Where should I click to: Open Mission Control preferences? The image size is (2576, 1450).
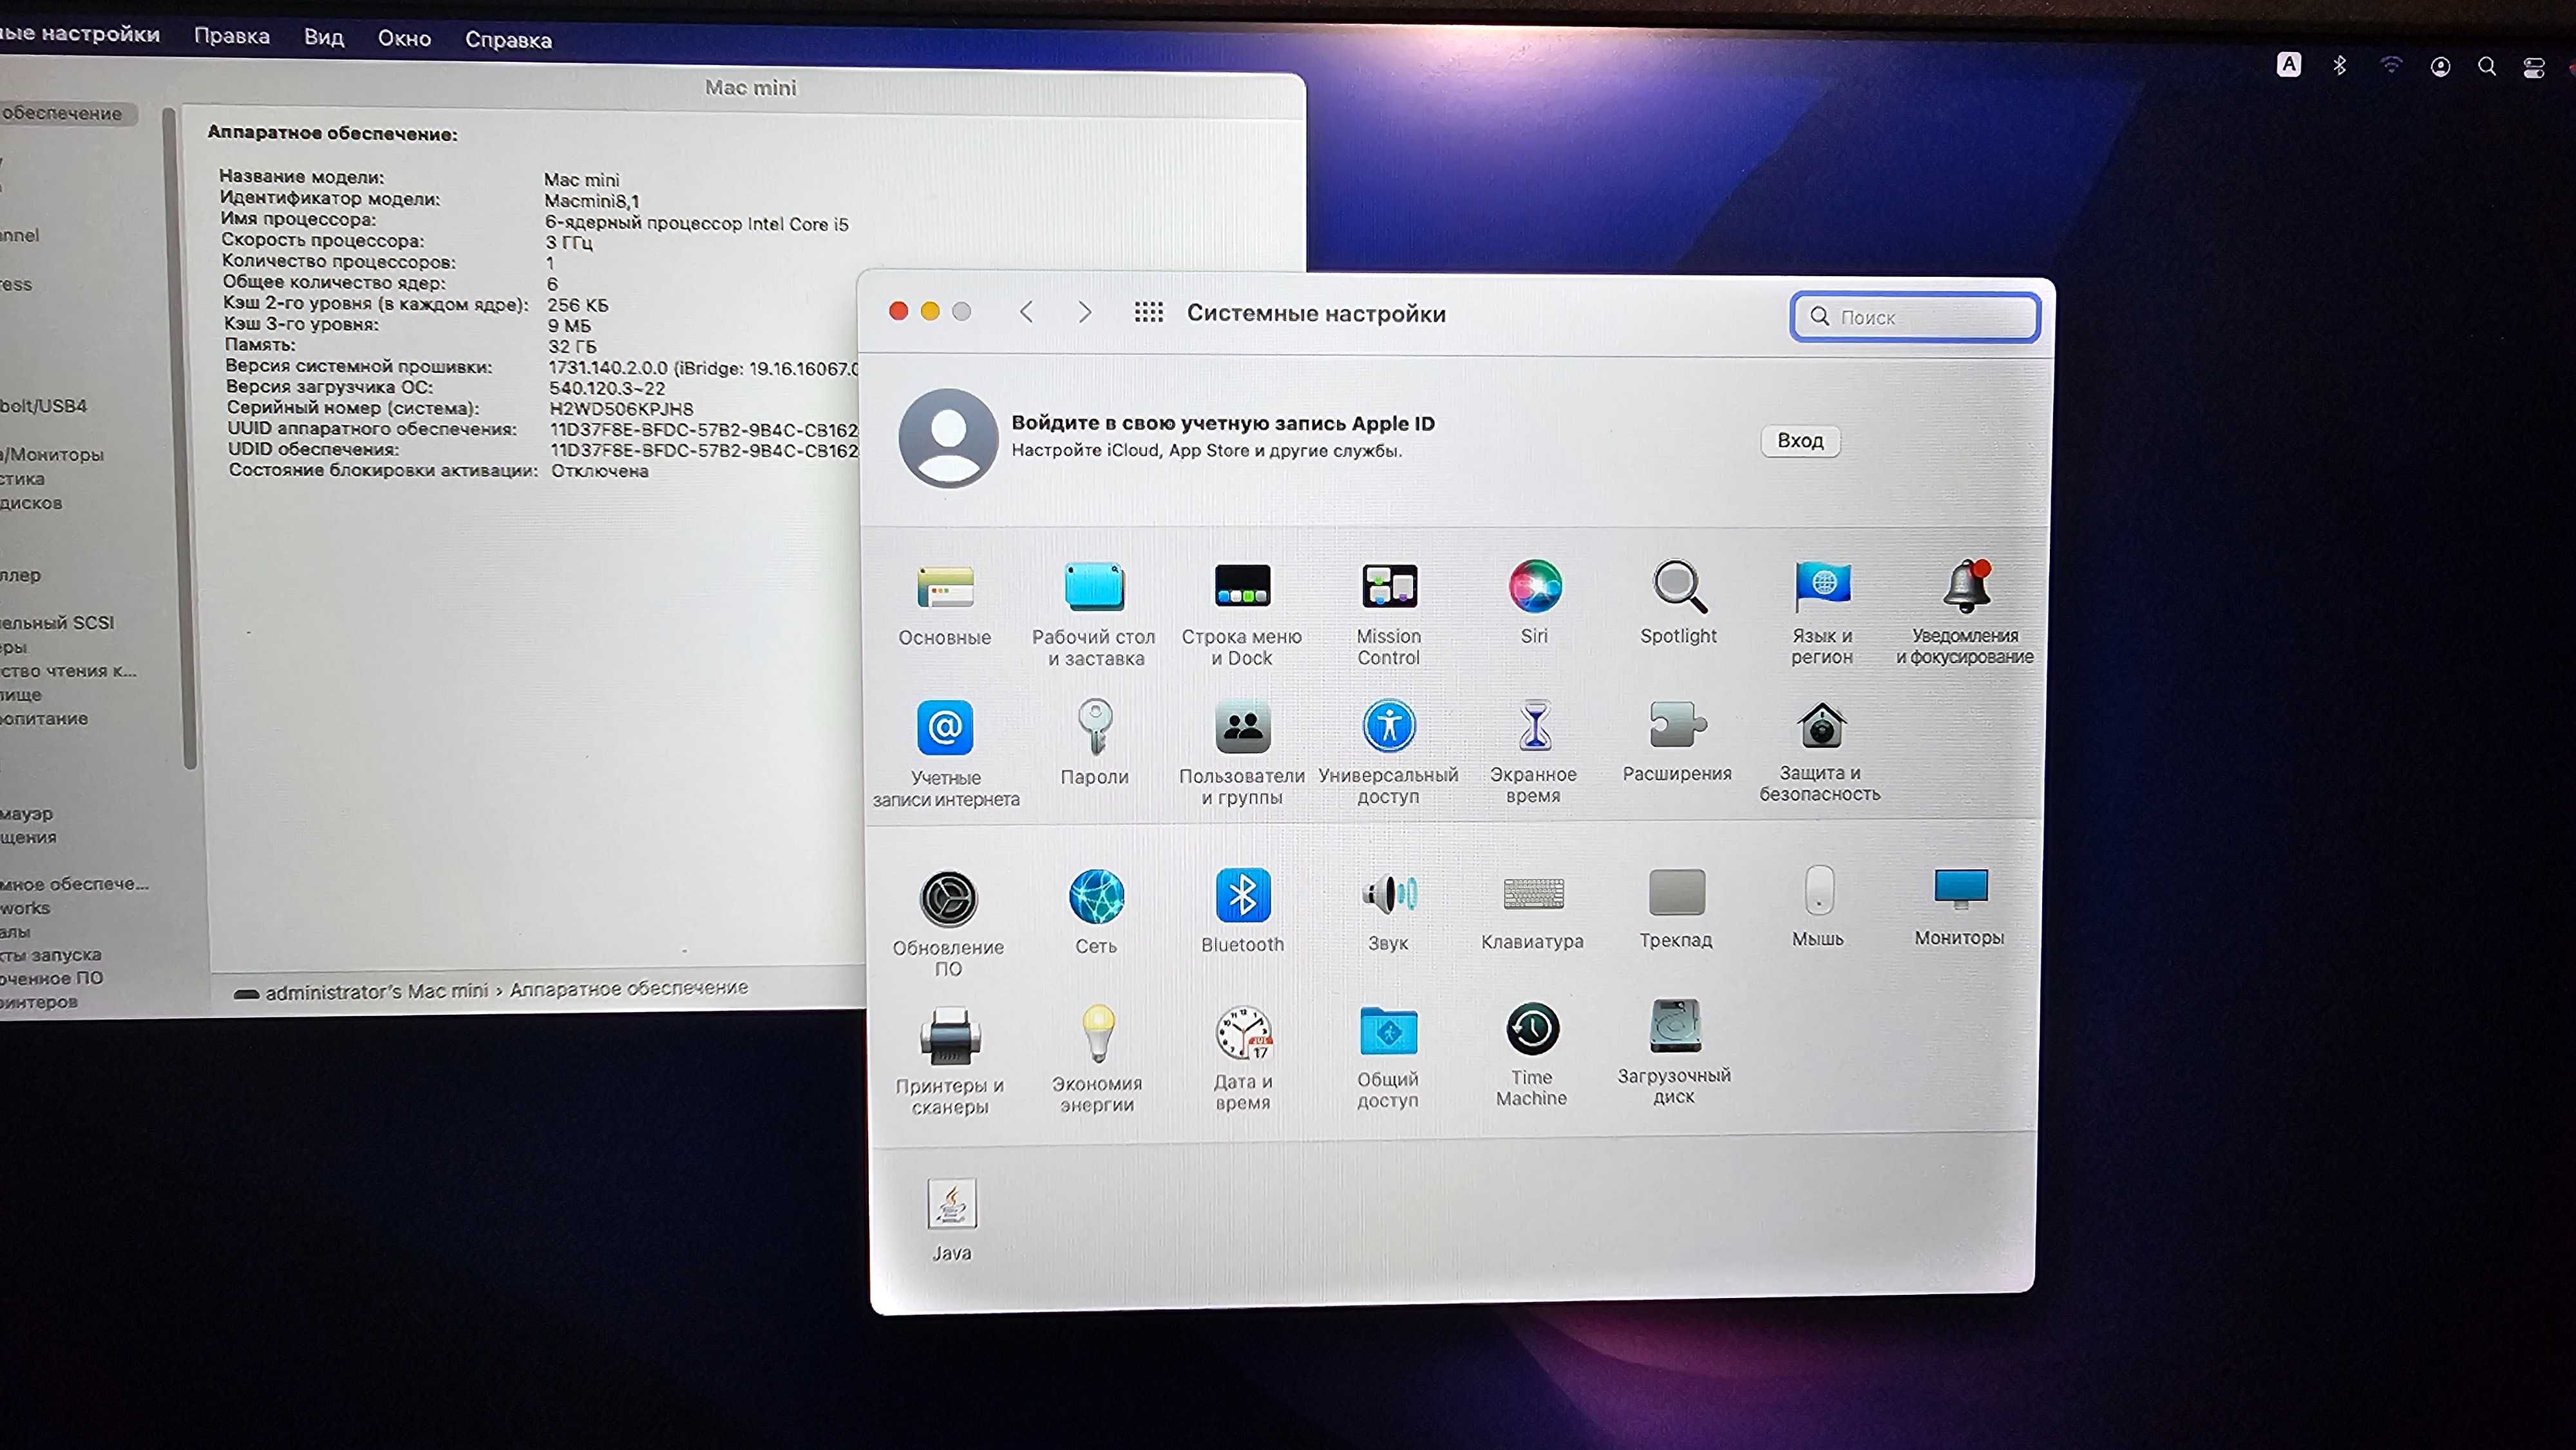(1388, 613)
